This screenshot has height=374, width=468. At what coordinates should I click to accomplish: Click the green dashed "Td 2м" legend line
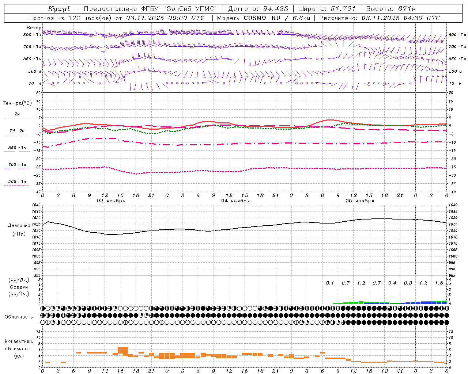(x=16, y=135)
